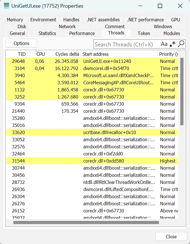The image size is (190, 244).
Task: Select thread 5464 CoreMessagingXP.dll row
Action: (x=92, y=83)
